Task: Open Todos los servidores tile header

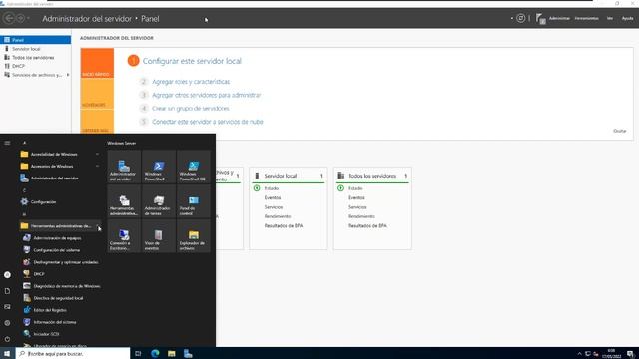Action: 372,176
